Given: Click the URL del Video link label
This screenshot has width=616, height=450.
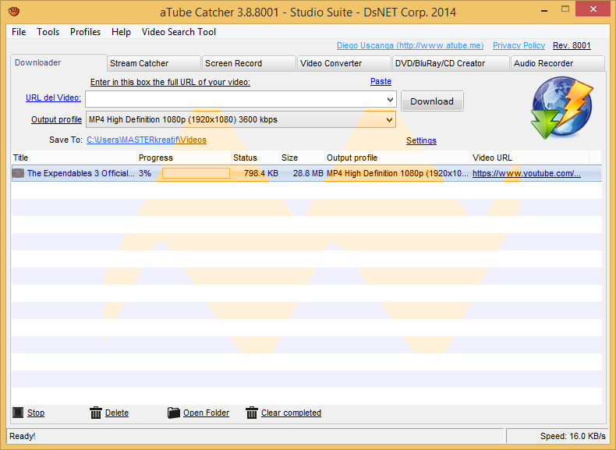Looking at the screenshot, I should [54, 97].
